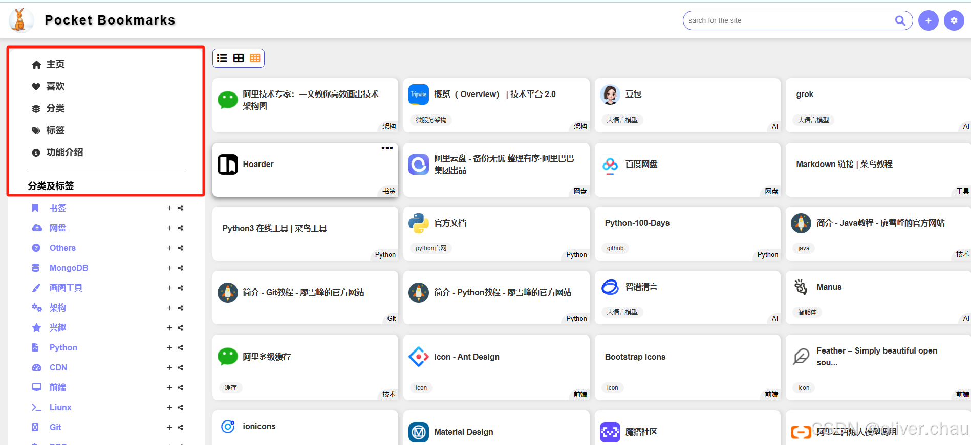The image size is (971, 445).
Task: Select the 网盘 category
Action: (57, 228)
